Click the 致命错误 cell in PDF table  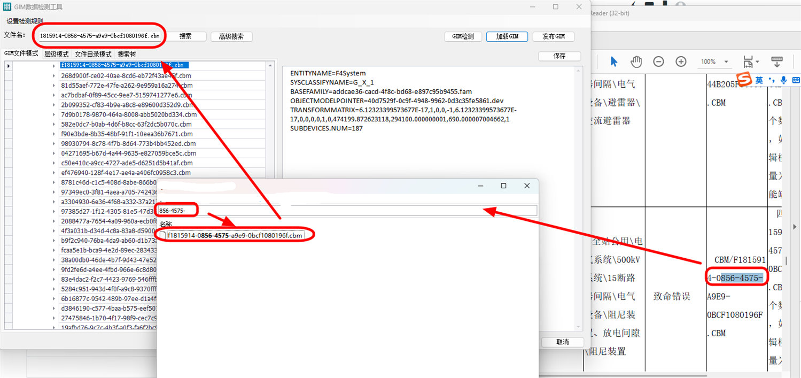click(671, 296)
